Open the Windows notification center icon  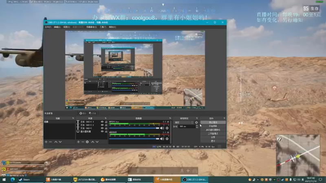pos(320,180)
